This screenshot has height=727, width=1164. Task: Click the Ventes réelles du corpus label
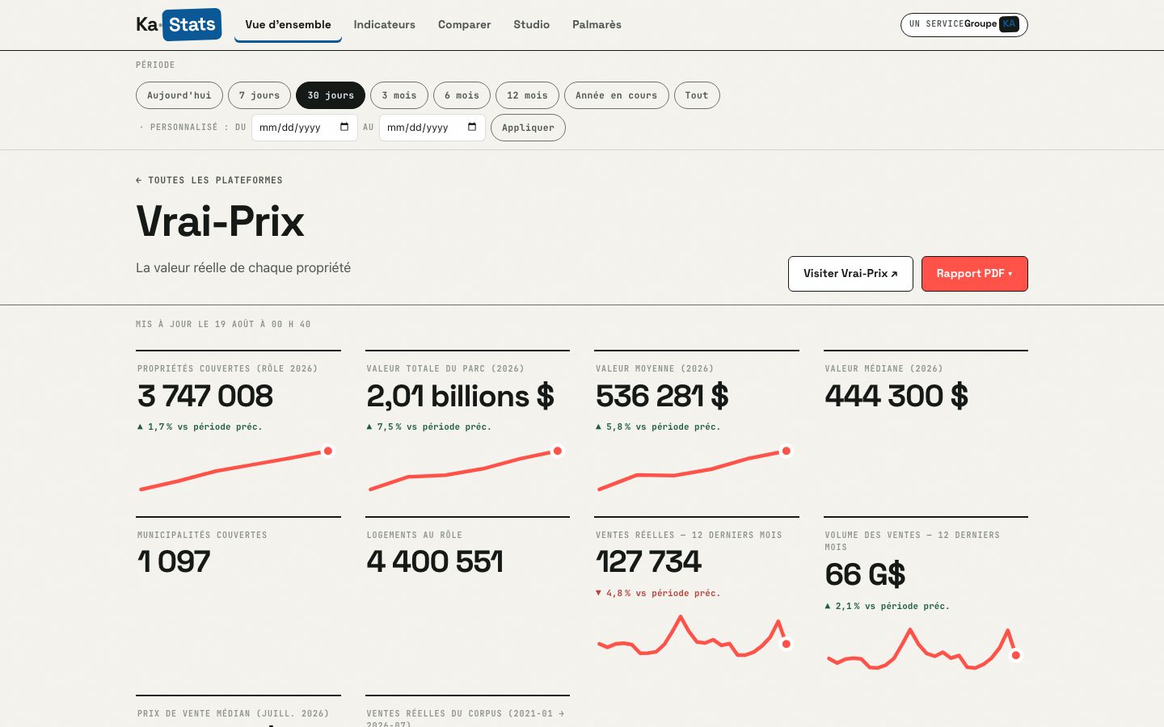point(466,718)
